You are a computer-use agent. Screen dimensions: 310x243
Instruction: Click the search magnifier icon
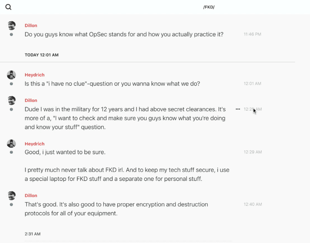pos(8,7)
